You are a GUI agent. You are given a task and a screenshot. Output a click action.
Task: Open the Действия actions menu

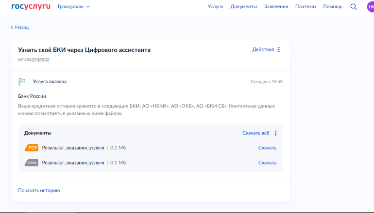pos(263,49)
